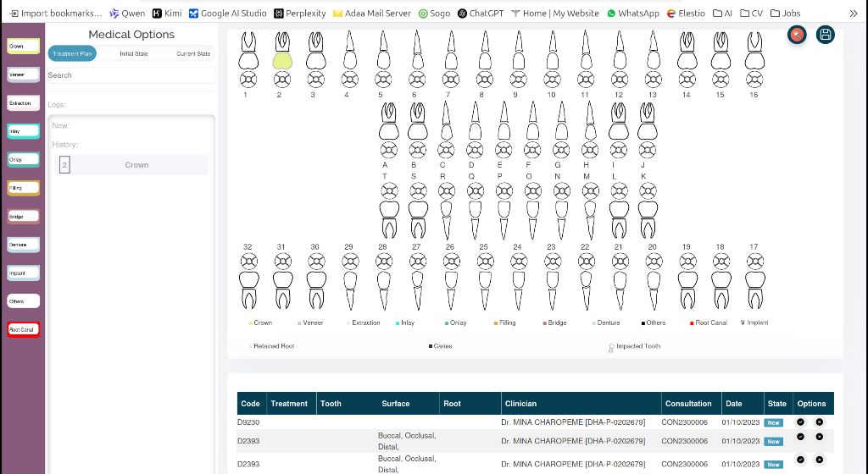868x474 pixels.
Task: Select the Treatment Plan tab
Action: (x=72, y=53)
